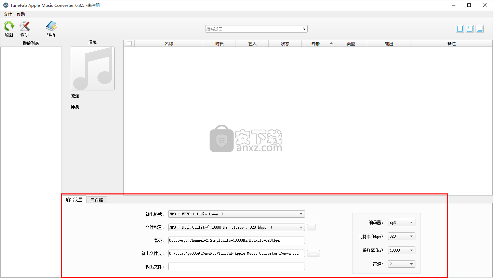
Task: Sort by the 专辑 column header
Action: point(318,43)
